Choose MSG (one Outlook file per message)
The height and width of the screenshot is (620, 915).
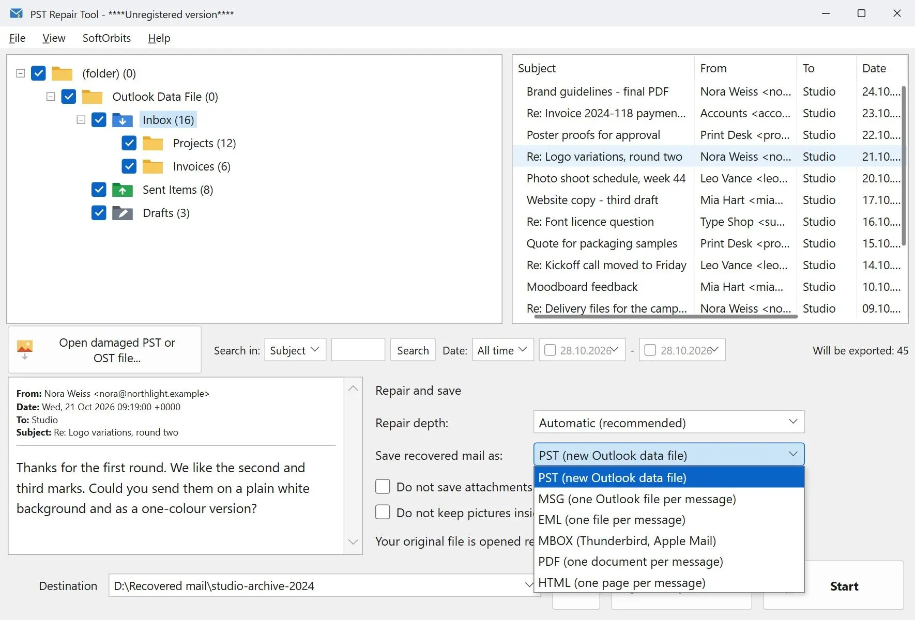[x=669, y=499]
